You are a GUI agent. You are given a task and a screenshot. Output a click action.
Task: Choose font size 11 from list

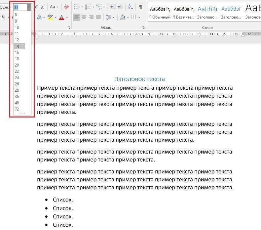click(22, 34)
